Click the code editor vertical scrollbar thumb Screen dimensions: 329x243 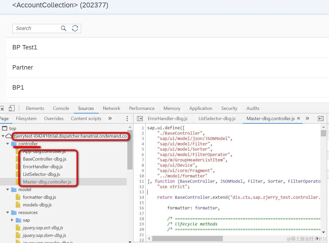pos(323,133)
